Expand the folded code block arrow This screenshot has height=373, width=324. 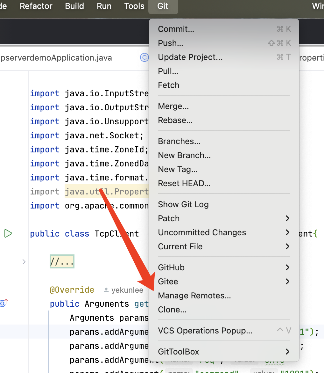tap(24, 262)
